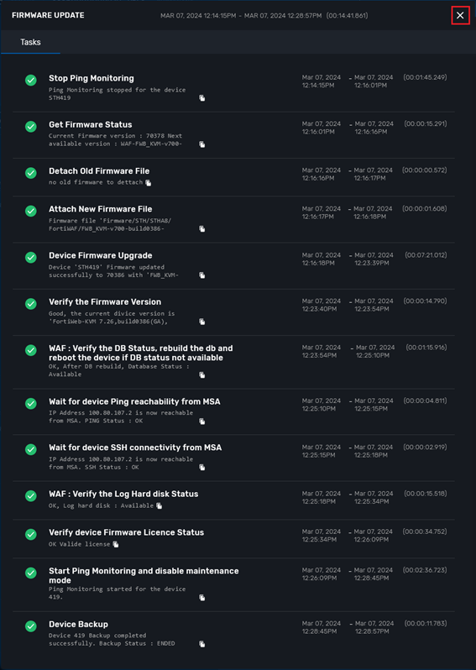The height and width of the screenshot is (670, 476).
Task: Copy the Firmware Licence Status message
Action: tap(115, 544)
